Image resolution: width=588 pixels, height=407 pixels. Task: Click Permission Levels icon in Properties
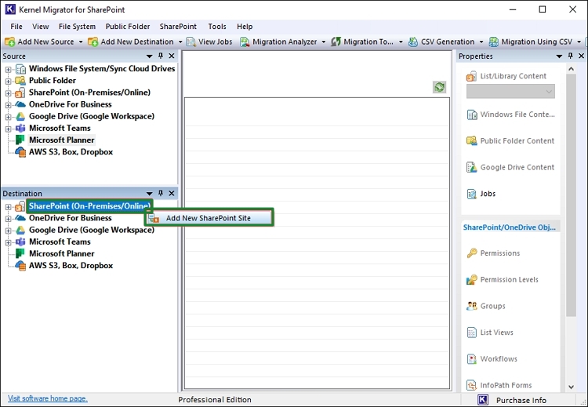471,280
